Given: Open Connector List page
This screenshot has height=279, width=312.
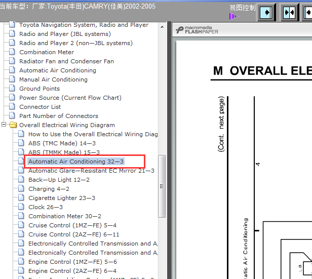Looking at the screenshot, I should 40,107.
